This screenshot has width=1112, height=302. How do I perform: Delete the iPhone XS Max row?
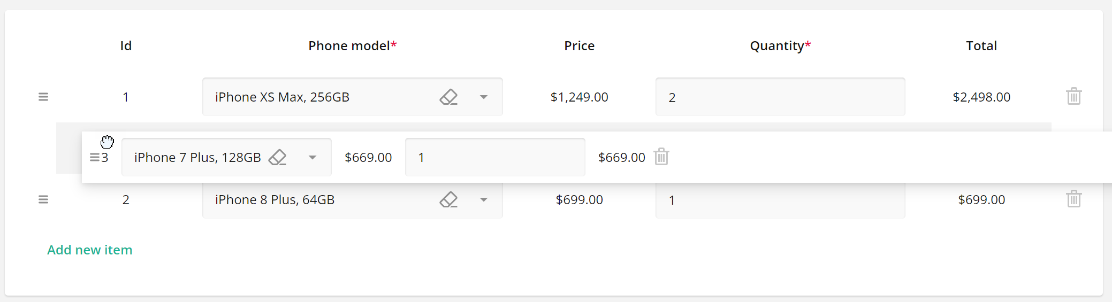pyautogui.click(x=1073, y=97)
